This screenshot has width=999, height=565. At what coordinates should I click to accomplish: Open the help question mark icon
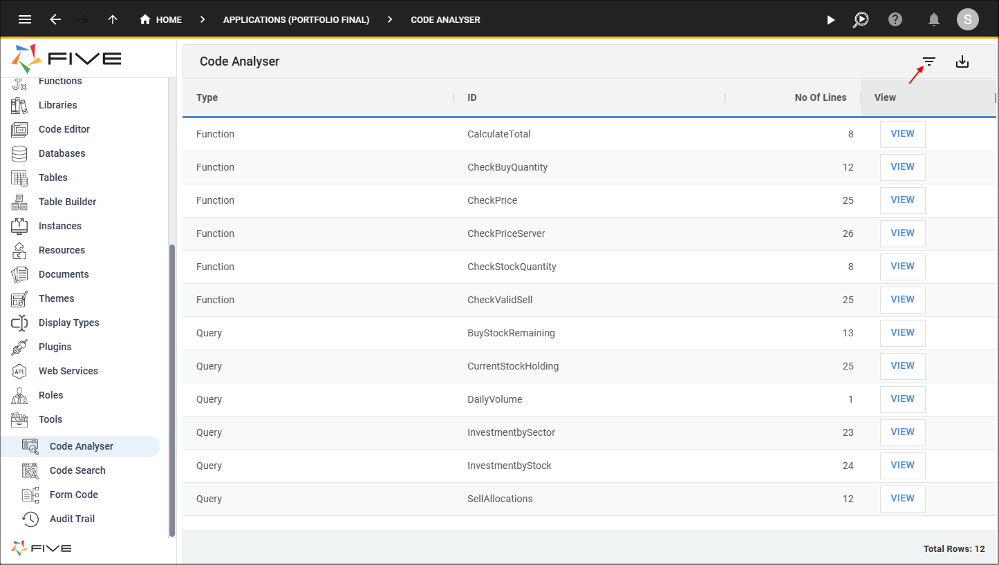[x=895, y=19]
